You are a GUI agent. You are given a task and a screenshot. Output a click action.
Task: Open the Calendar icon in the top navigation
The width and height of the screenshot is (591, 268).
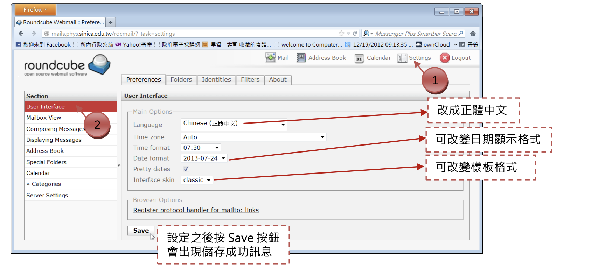(359, 58)
